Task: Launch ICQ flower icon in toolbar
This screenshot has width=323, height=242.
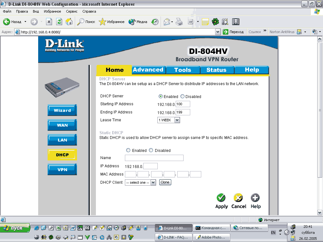Action: click(215, 22)
